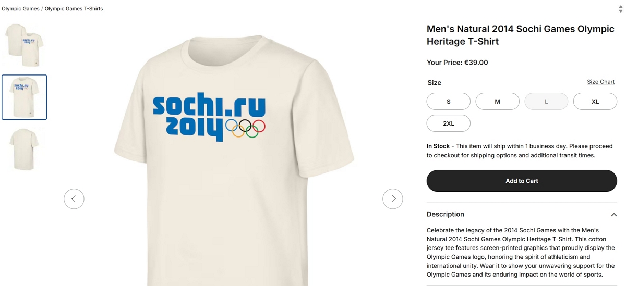
Task: Go to Olympic Games breadcrumb
Action: point(20,9)
